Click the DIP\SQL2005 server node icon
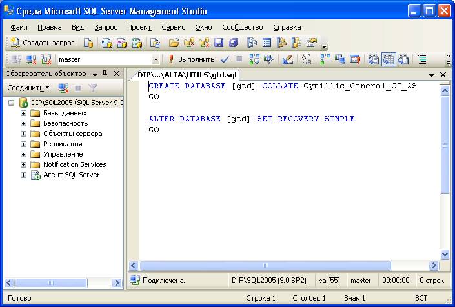 point(24,103)
